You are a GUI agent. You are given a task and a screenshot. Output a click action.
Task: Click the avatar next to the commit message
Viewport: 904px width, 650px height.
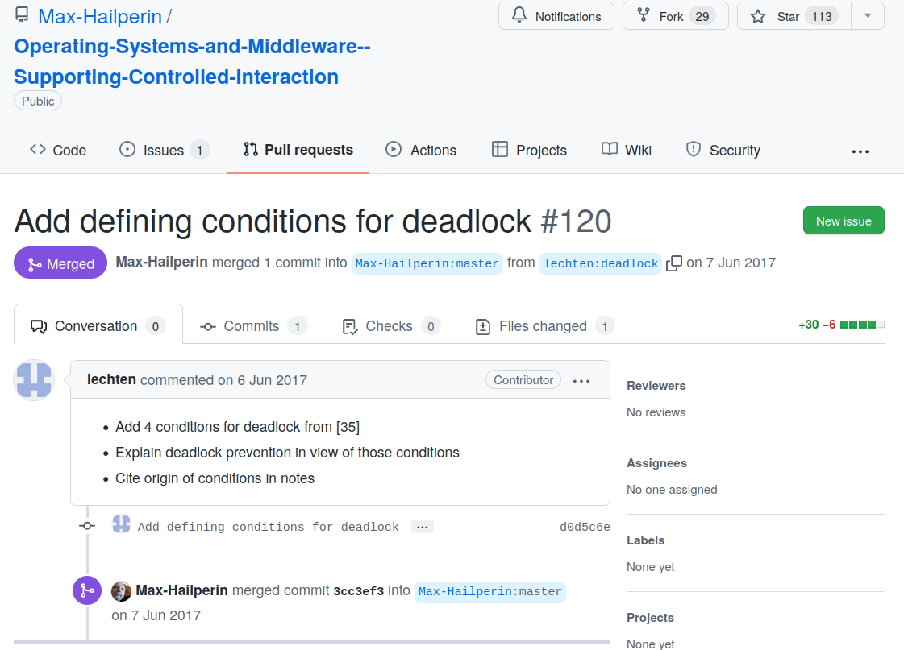[121, 526]
